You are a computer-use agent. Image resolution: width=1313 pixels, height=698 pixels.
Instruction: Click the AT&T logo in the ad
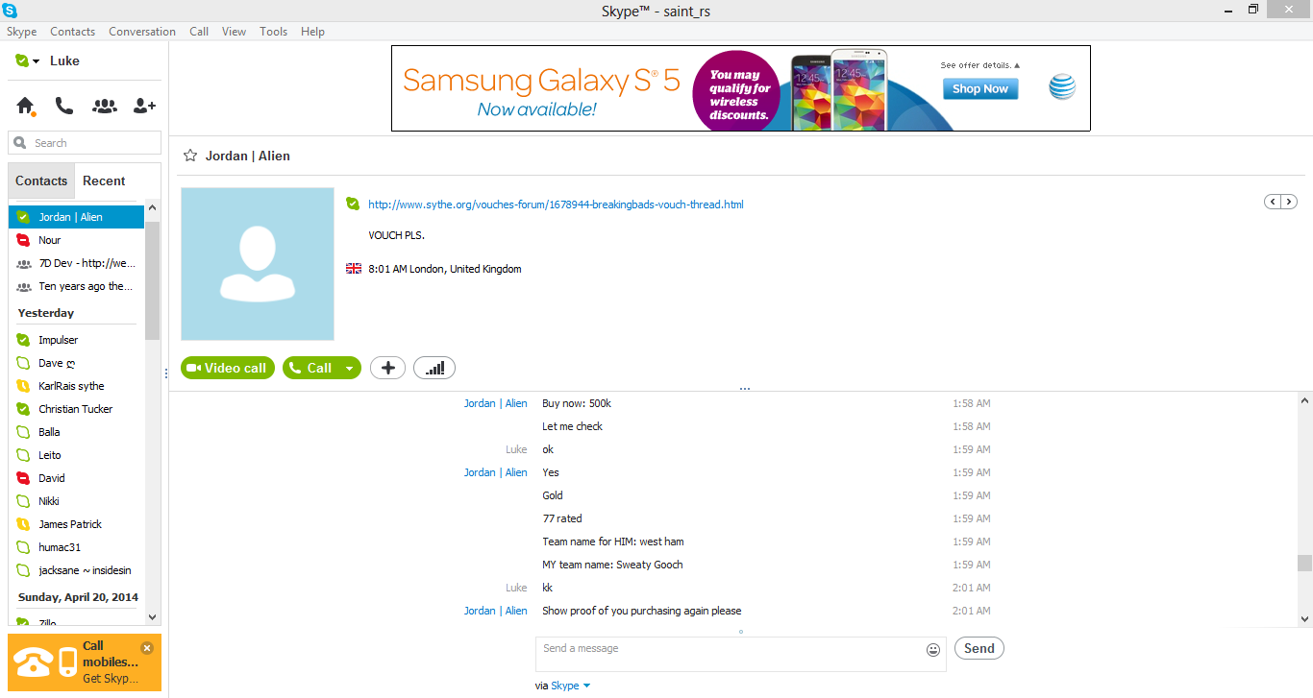point(1062,87)
